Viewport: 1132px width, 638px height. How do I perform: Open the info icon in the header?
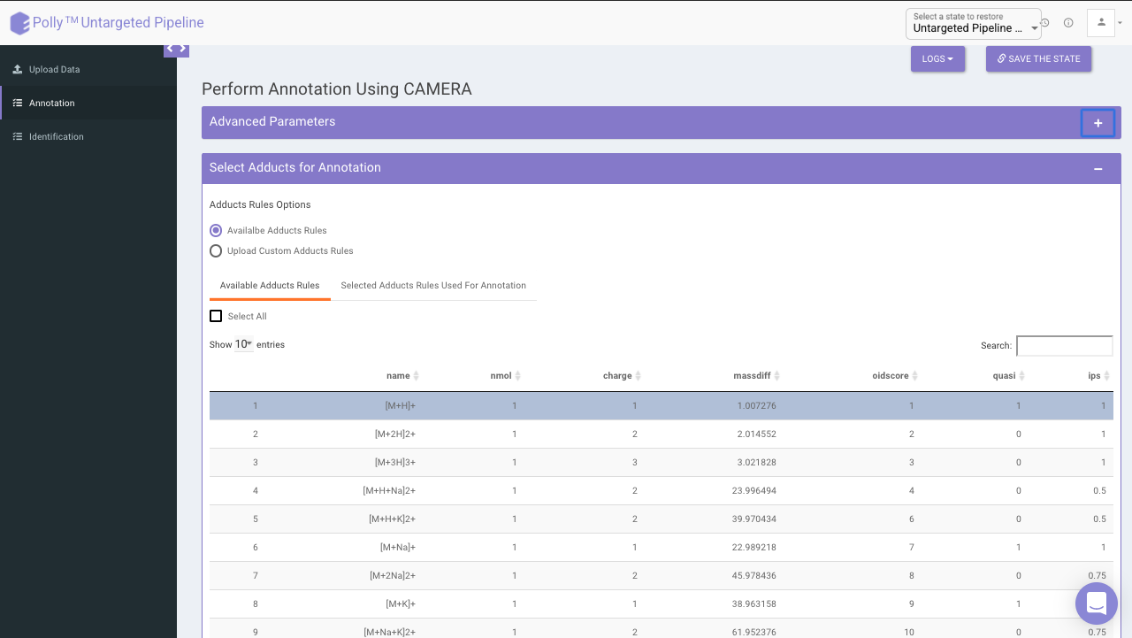coord(1068,23)
